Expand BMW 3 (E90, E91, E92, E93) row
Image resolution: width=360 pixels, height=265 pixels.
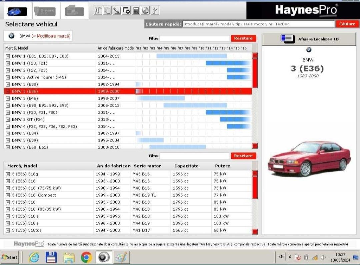coord(8,106)
